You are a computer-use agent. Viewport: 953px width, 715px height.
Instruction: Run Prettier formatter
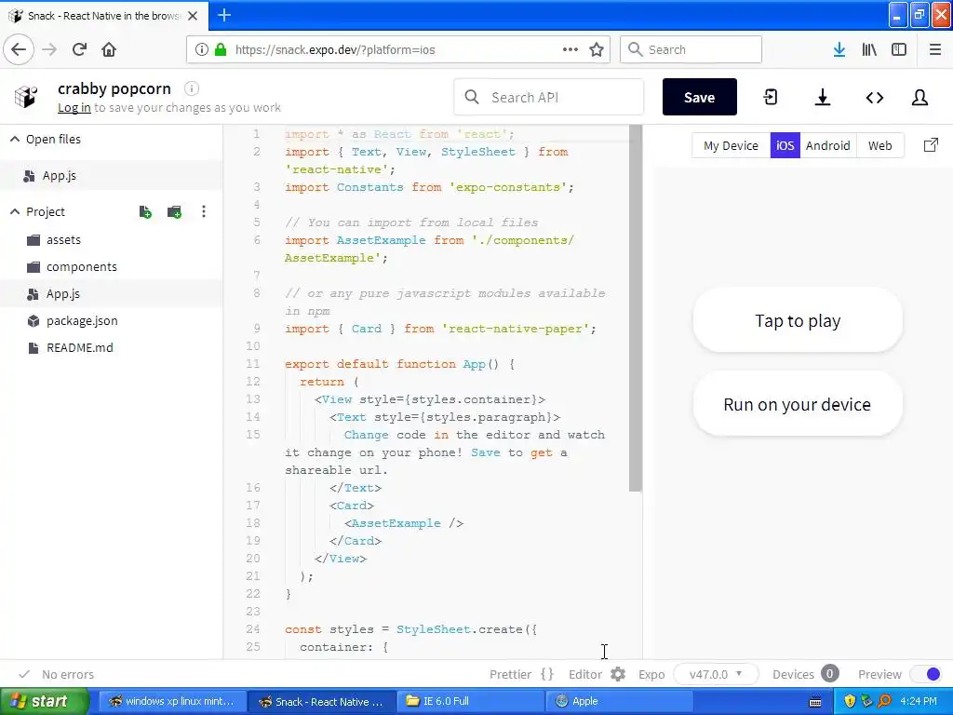click(x=521, y=674)
